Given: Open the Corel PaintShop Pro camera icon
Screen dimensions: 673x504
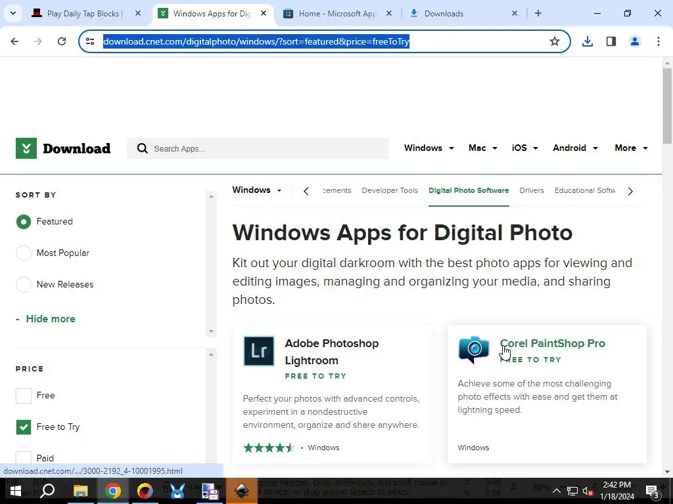Looking at the screenshot, I should point(473,350).
